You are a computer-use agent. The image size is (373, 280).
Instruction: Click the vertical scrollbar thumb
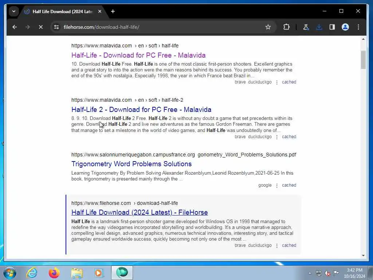point(363,60)
